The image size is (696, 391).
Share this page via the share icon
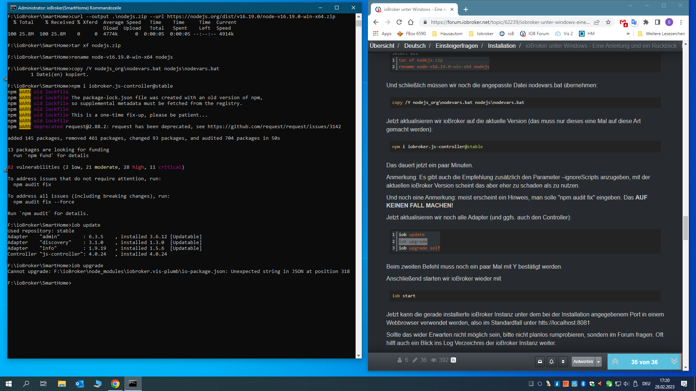coord(597,22)
